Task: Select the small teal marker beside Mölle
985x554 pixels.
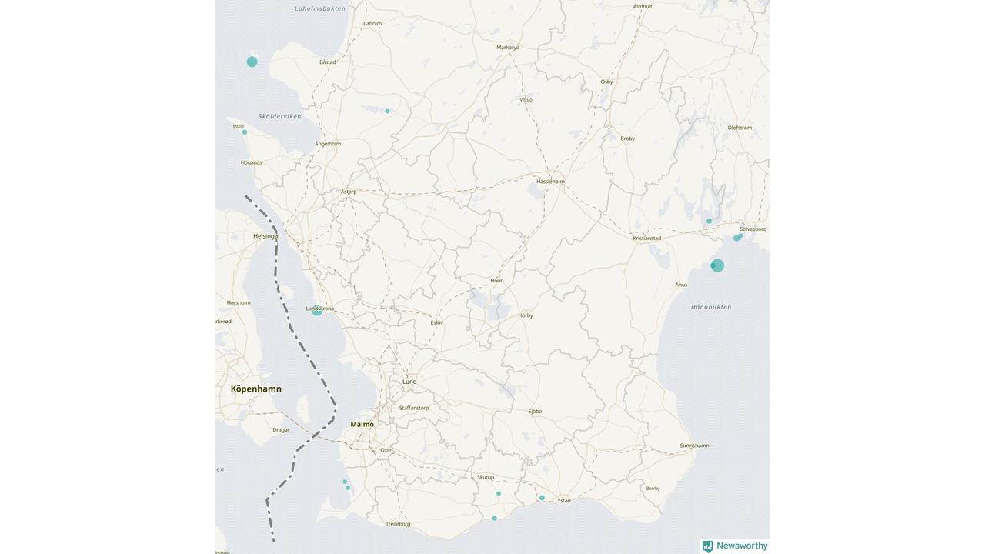Action: click(245, 132)
